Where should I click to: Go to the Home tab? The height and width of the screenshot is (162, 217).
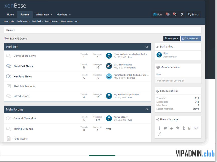pyautogui.click(x=10, y=15)
